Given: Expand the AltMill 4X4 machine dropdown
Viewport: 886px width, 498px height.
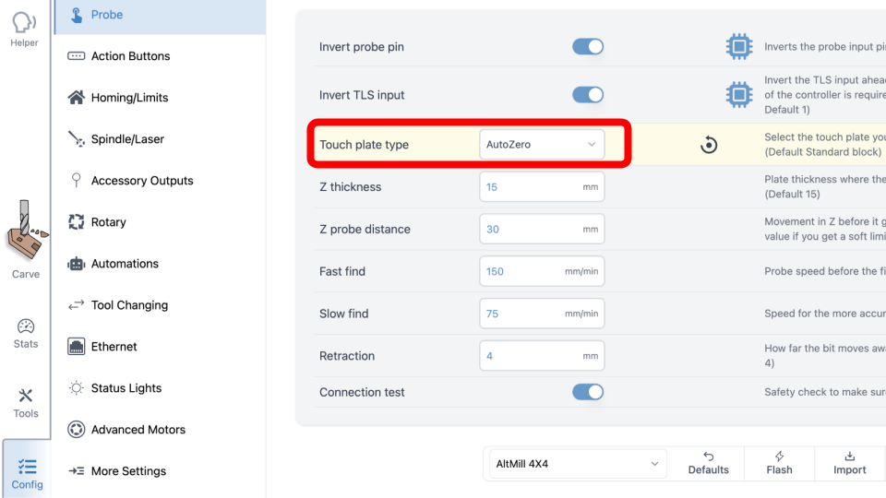Looking at the screenshot, I should coord(578,464).
